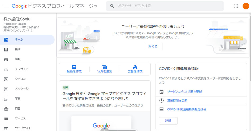Click the Google video thumbnail preview
The height and width of the screenshot is (131, 251).
[105, 121]
